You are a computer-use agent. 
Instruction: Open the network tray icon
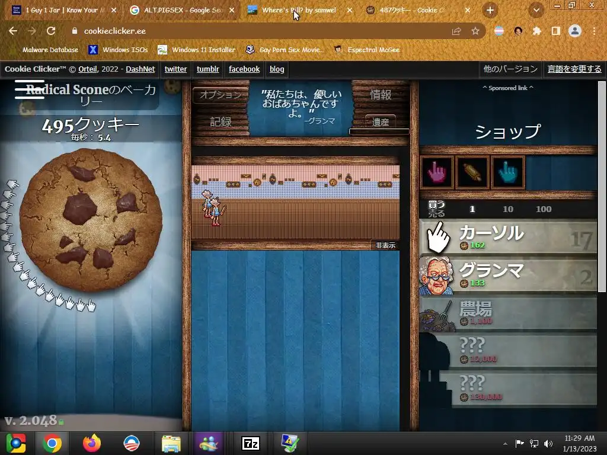tap(534, 443)
